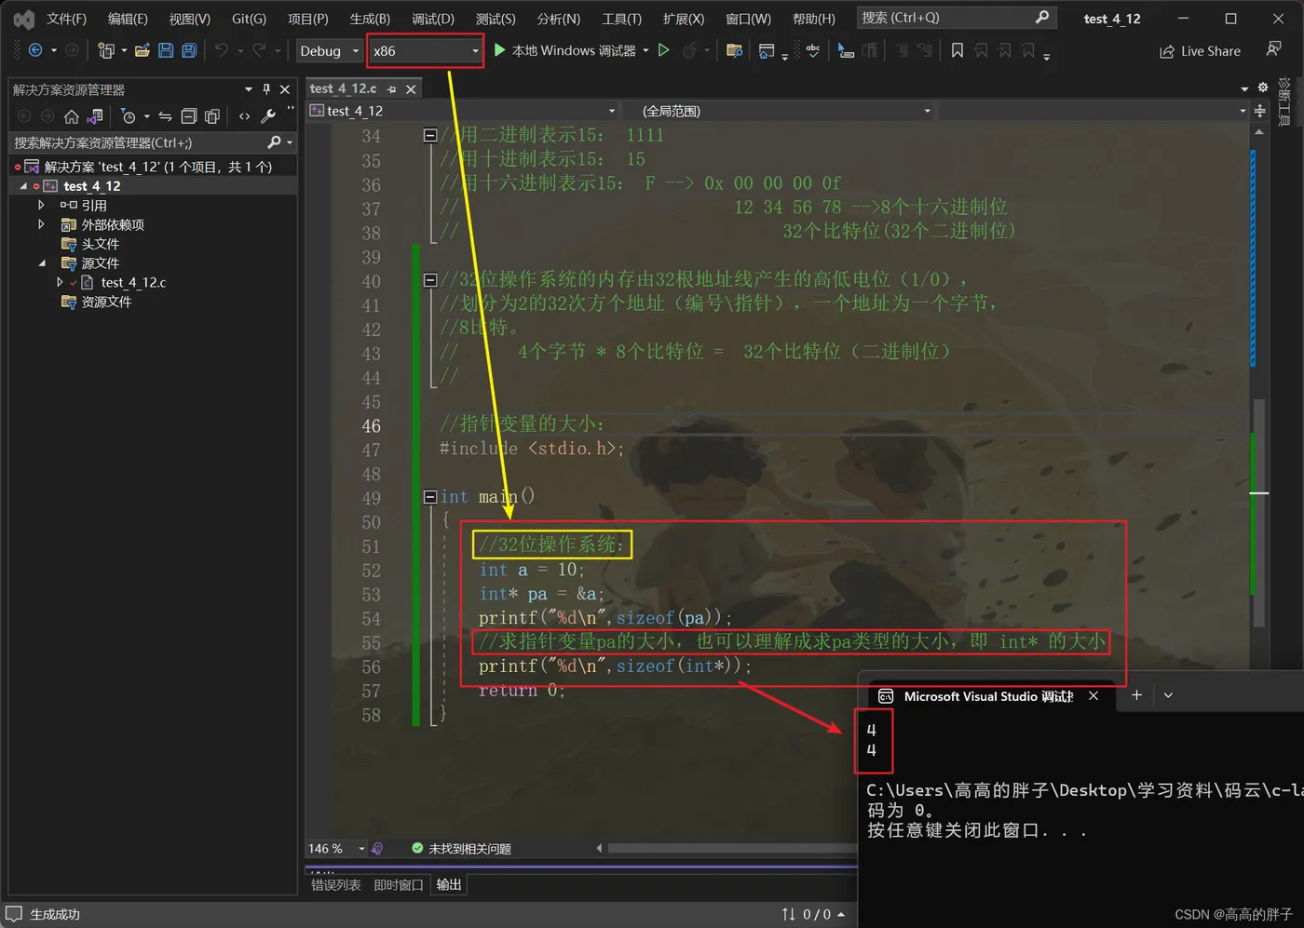Click the 0 / 0 source control indicator
Image resolution: width=1304 pixels, height=928 pixels.
(x=813, y=914)
